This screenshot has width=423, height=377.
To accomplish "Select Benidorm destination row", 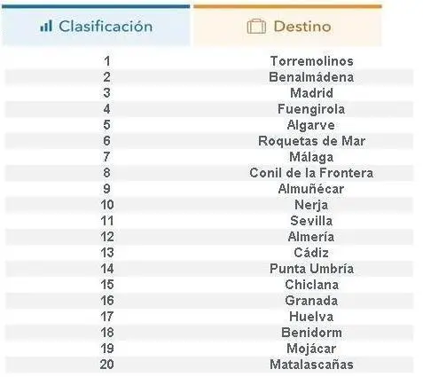I will pos(209,333).
